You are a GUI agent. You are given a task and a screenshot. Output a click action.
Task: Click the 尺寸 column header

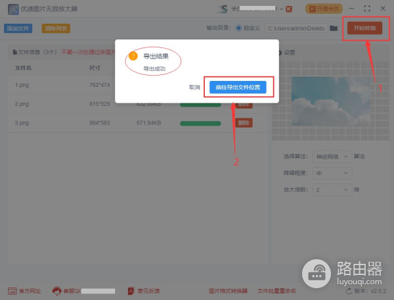click(x=95, y=68)
